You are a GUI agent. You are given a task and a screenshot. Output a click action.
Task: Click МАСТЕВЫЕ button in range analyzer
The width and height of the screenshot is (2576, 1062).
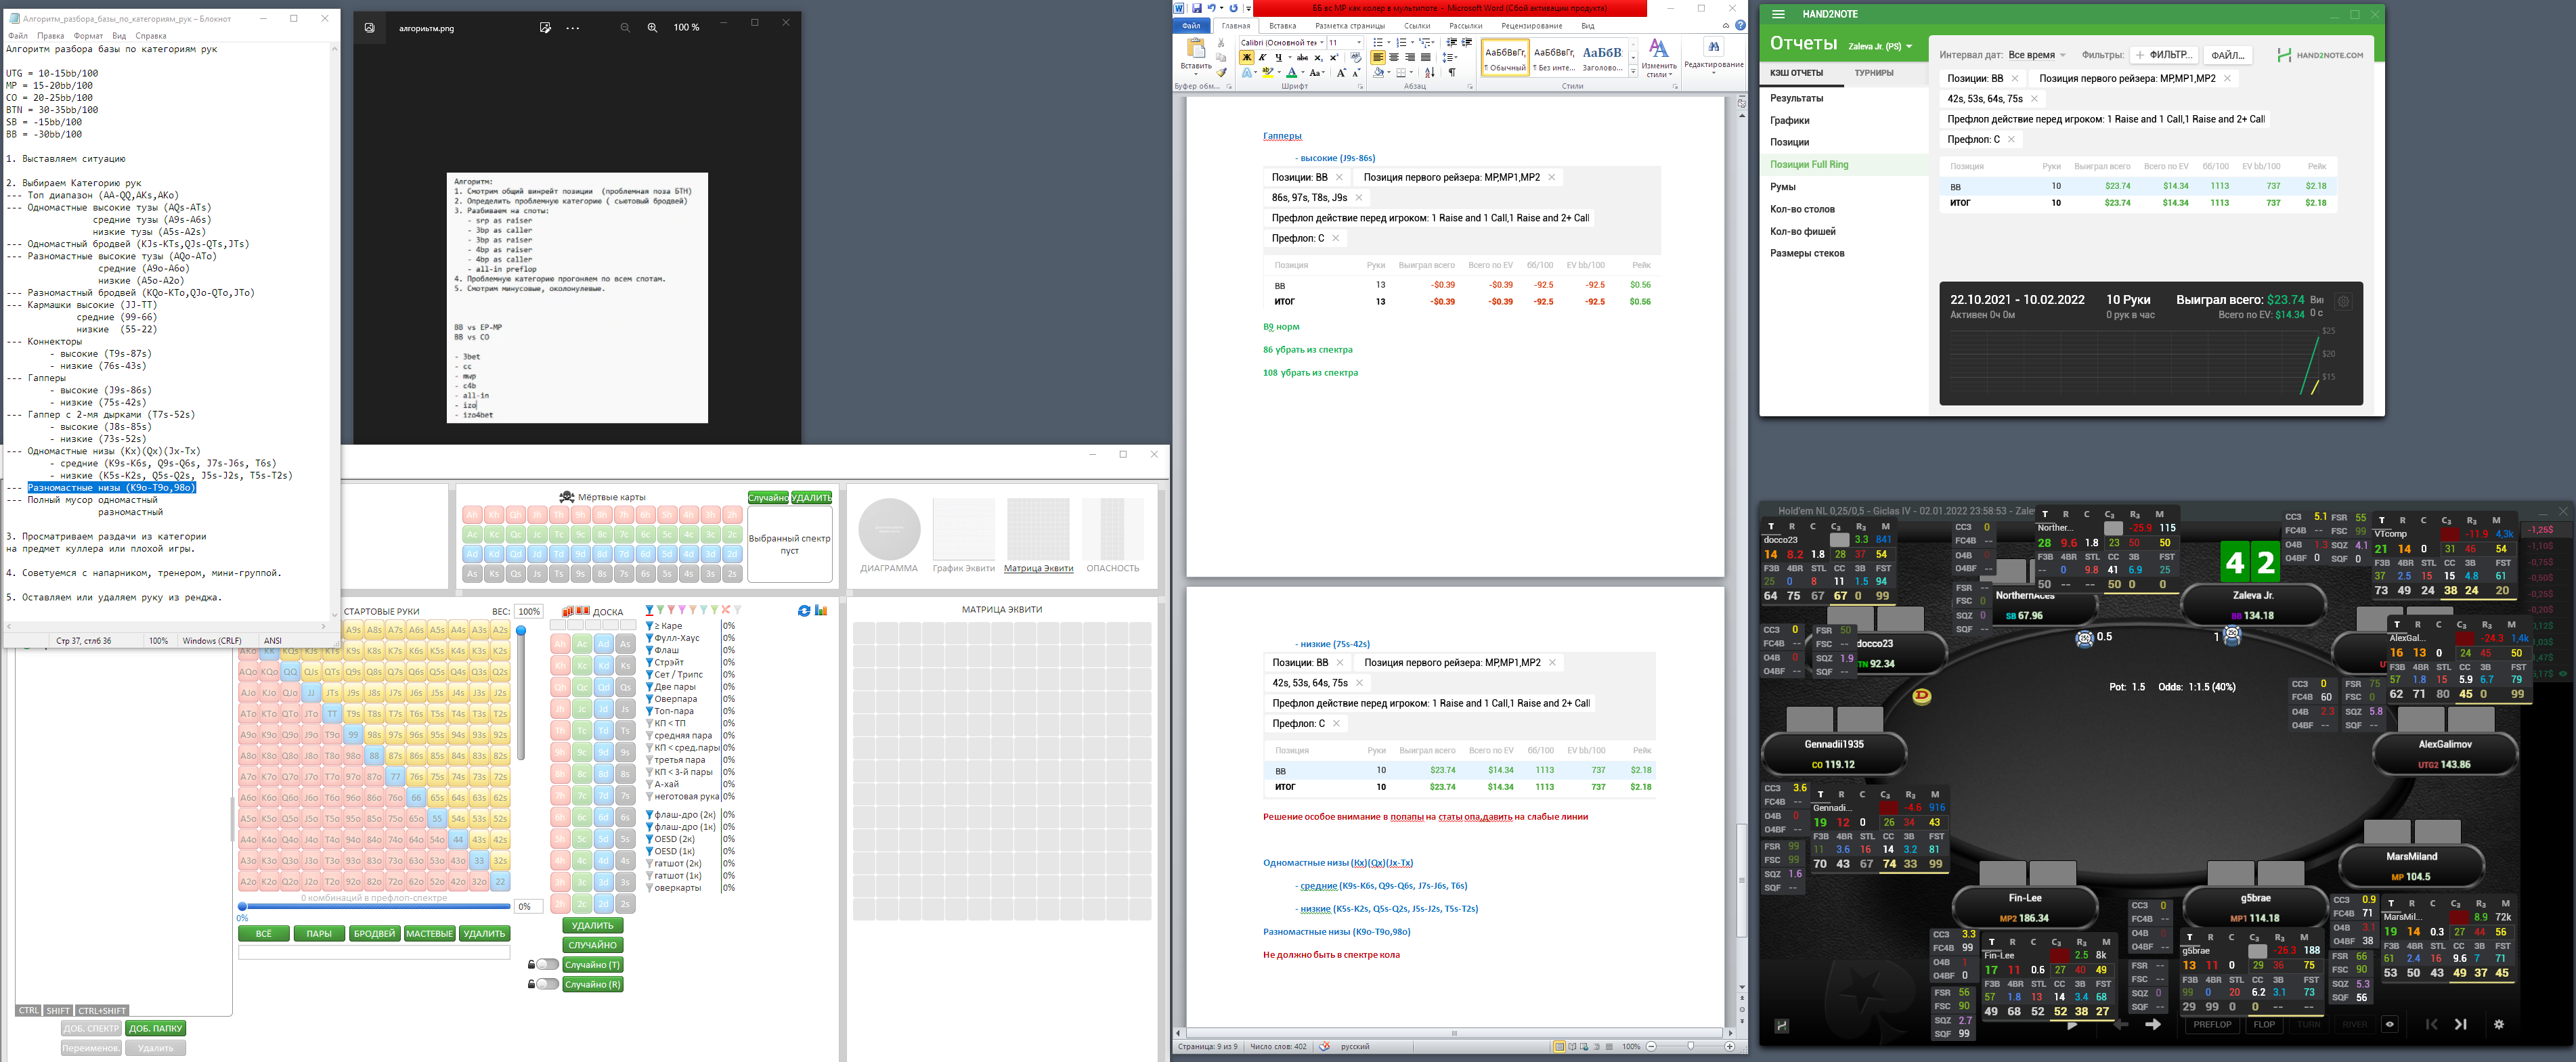pyautogui.click(x=429, y=933)
